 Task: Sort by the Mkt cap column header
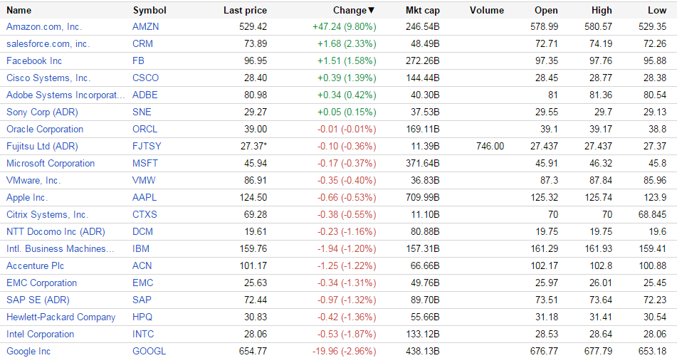pos(423,10)
